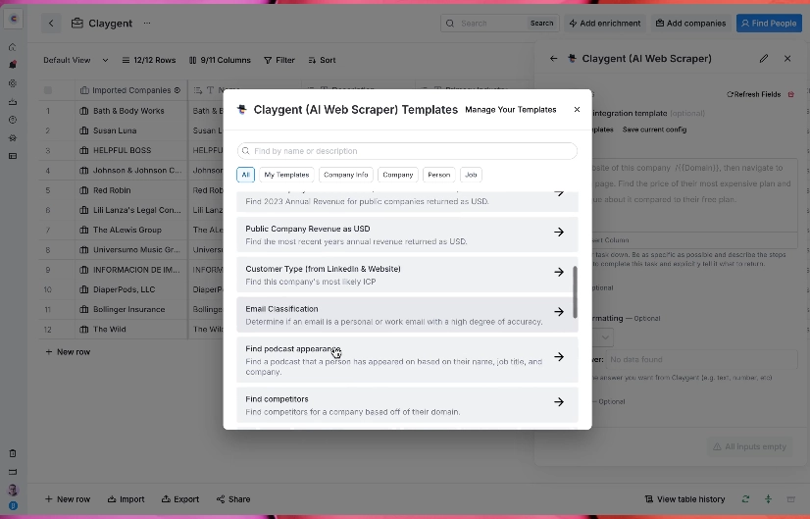Click Manage Your Templates link
This screenshot has width=810, height=519.
[x=510, y=110]
